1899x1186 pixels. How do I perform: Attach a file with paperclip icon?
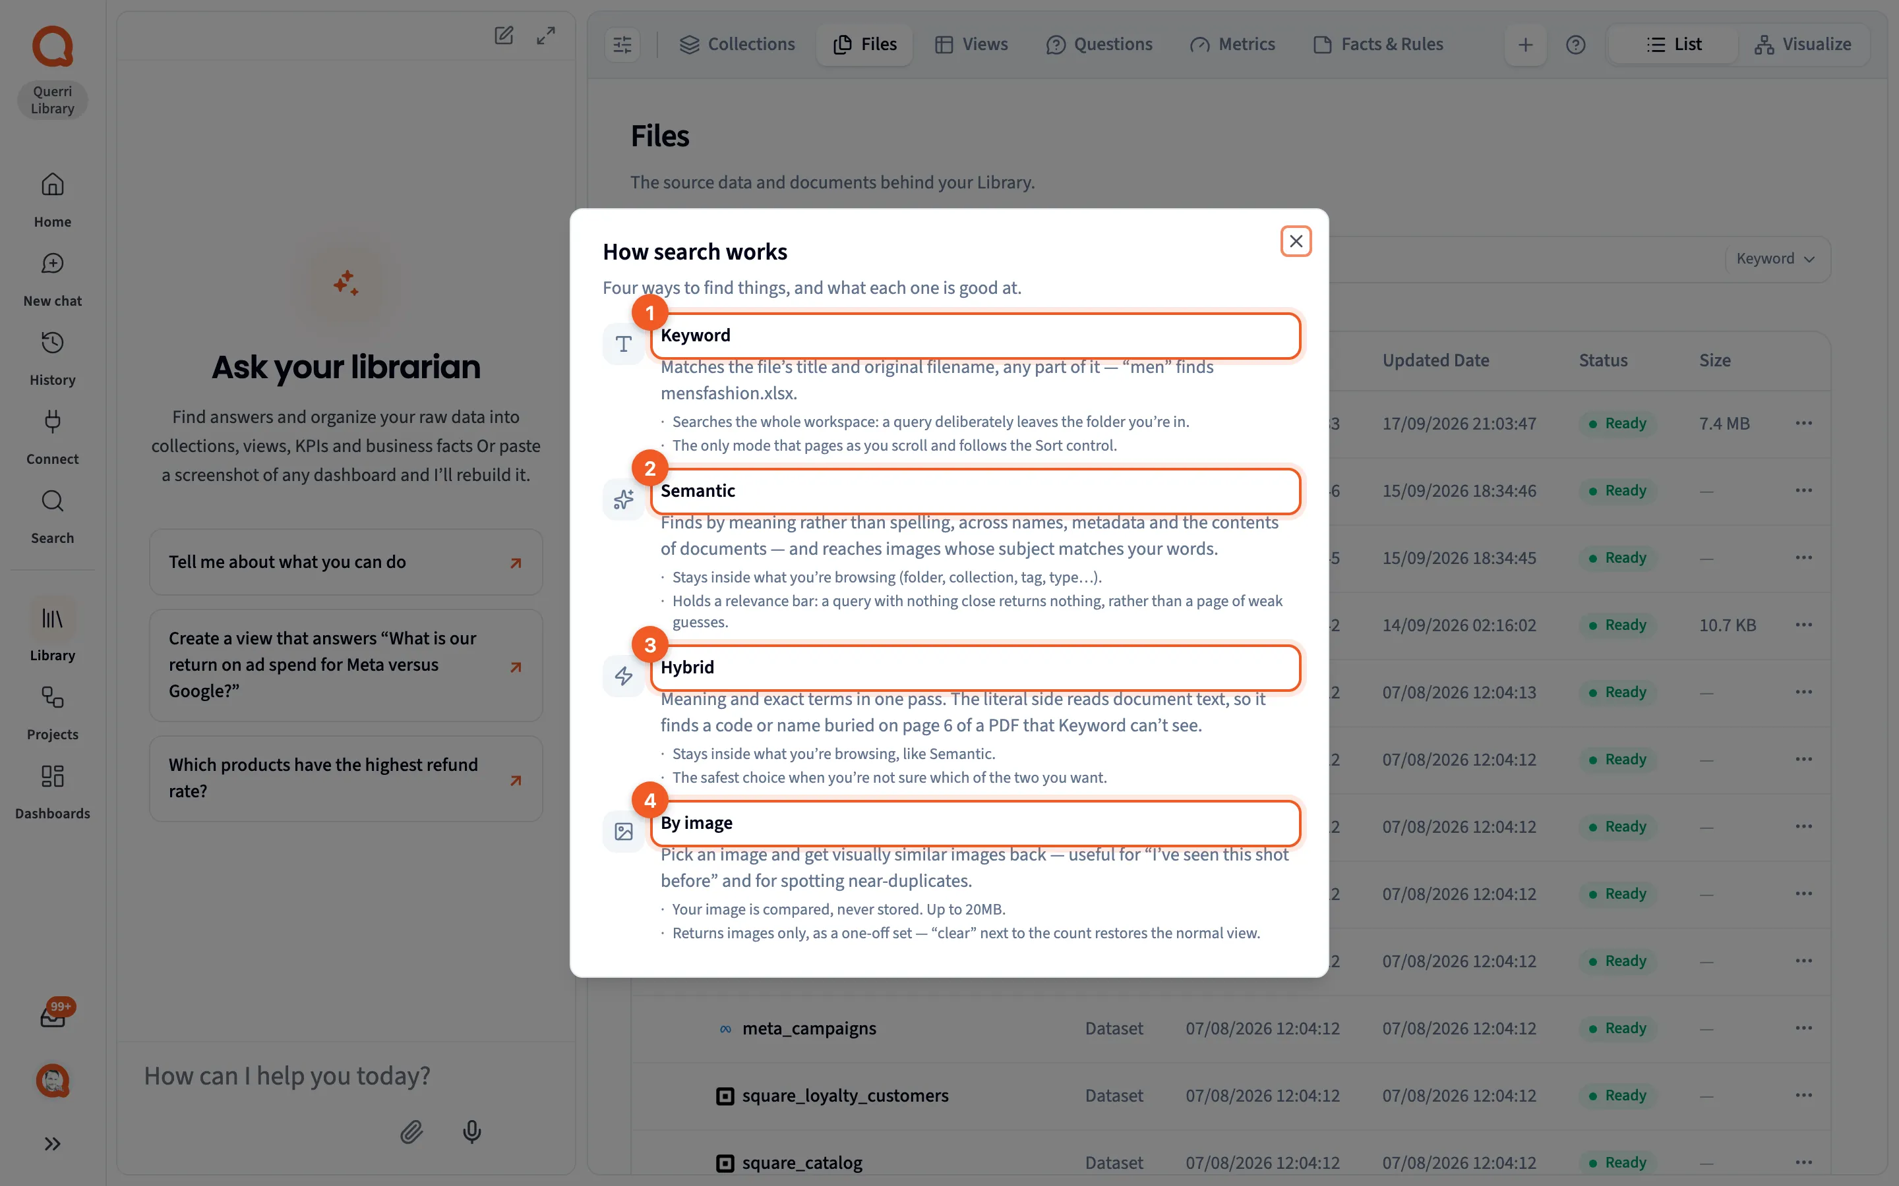(412, 1131)
